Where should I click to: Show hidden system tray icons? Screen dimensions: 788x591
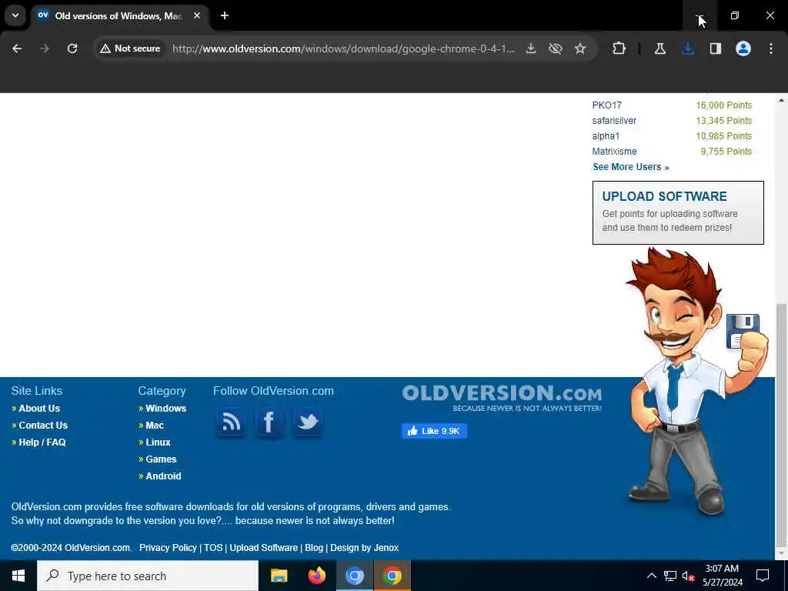(x=651, y=576)
